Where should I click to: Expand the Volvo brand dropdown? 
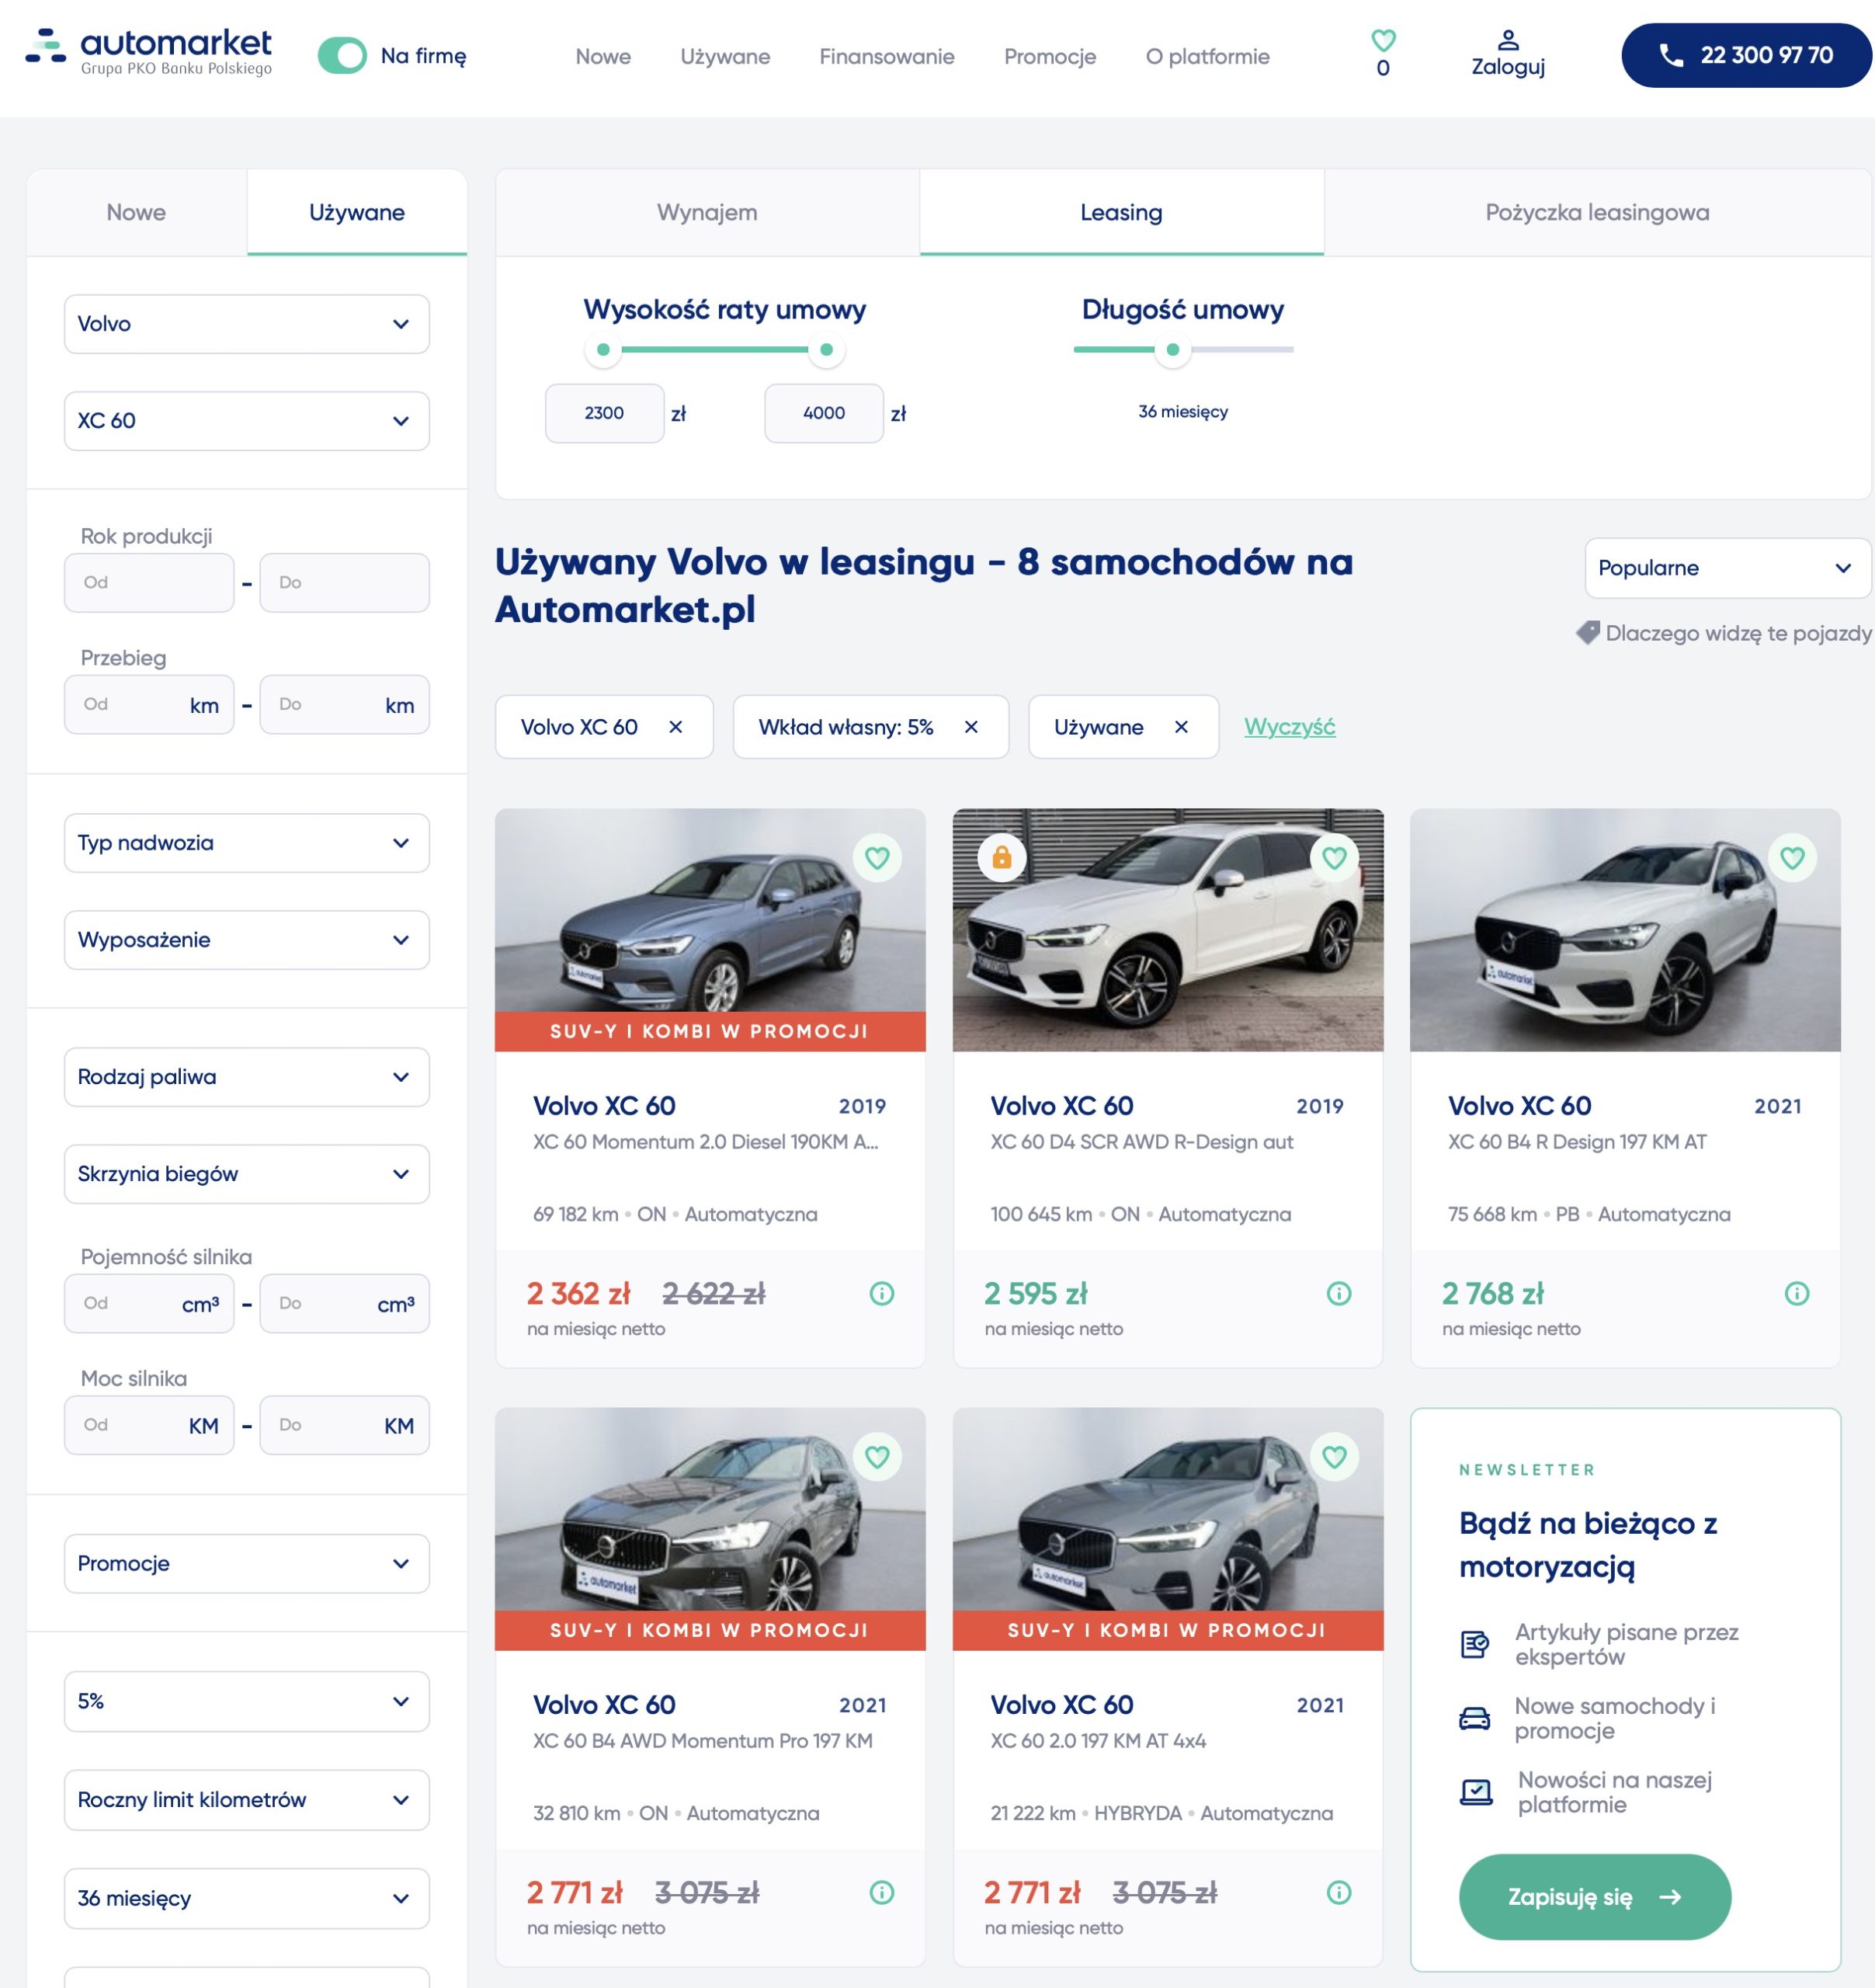click(247, 324)
